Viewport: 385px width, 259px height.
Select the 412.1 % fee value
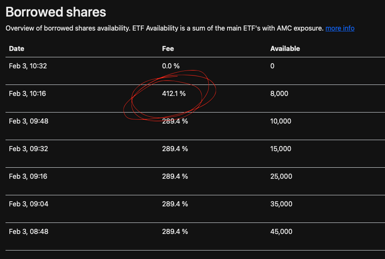174,93
